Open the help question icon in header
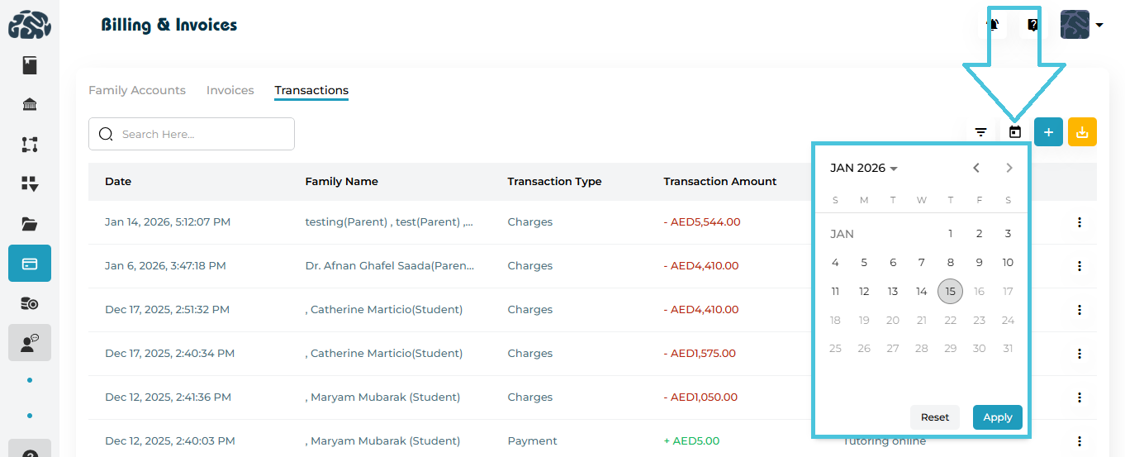The image size is (1125, 457). pos(1032,25)
